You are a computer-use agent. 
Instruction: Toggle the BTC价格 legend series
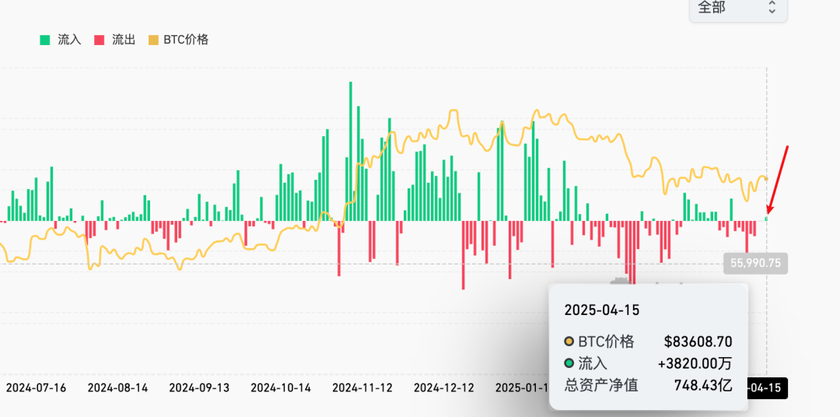pos(178,40)
